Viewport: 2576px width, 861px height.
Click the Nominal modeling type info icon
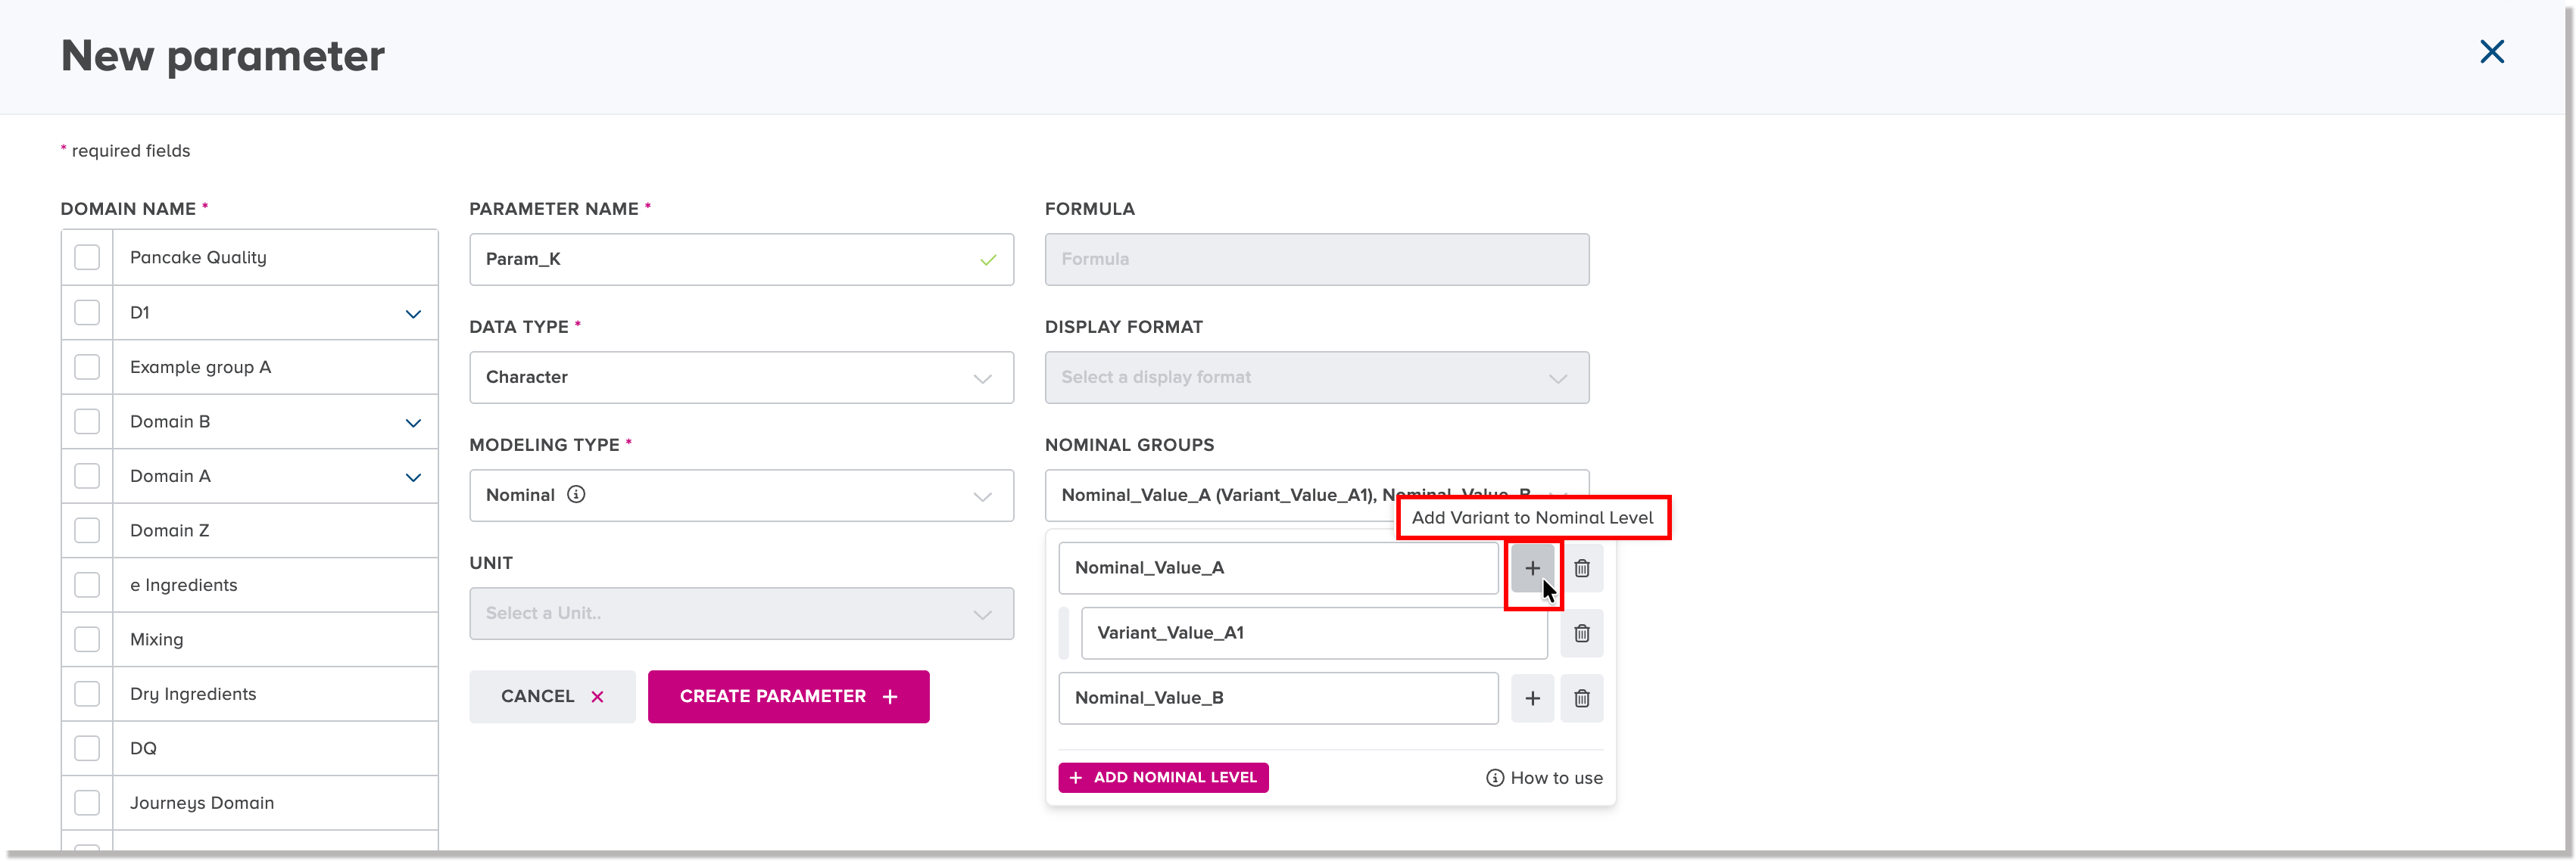coord(576,494)
